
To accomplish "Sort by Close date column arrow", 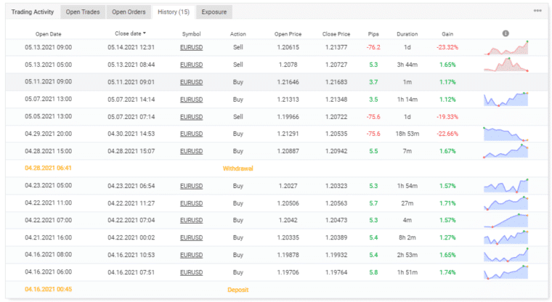I will pyautogui.click(x=144, y=33).
